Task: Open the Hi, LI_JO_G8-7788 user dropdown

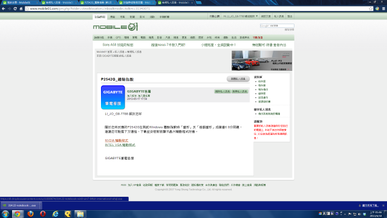Action: pos(240,16)
